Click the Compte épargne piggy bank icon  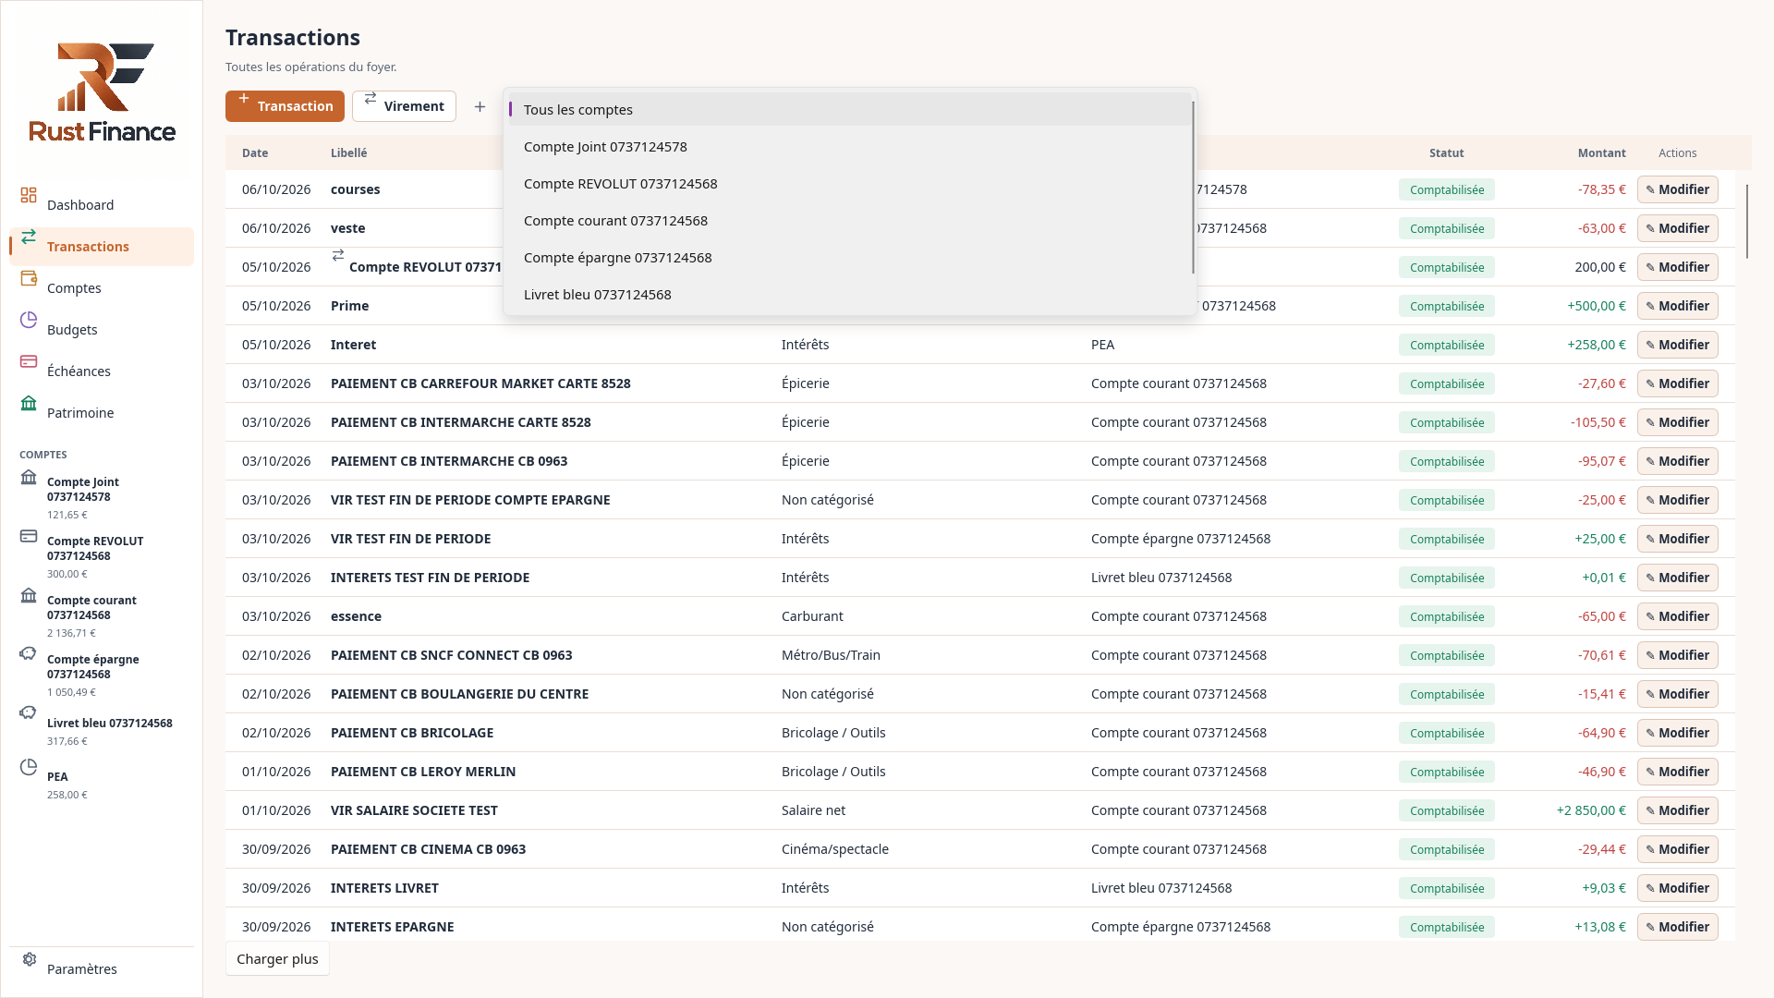[29, 653]
